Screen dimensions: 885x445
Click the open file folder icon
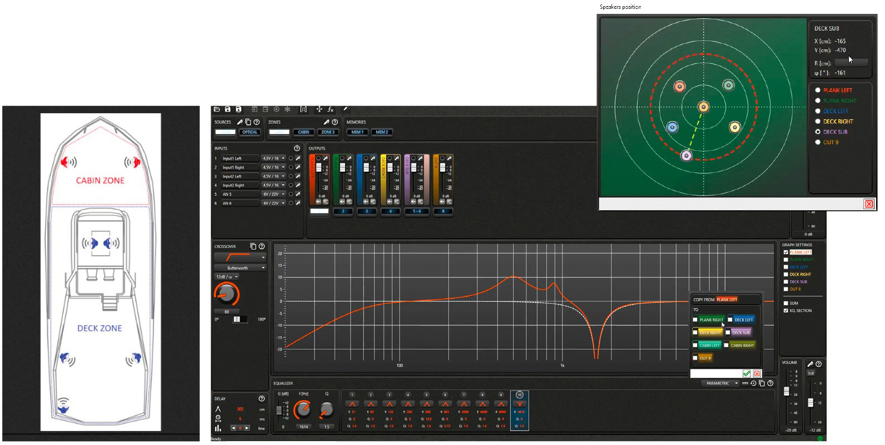click(x=217, y=109)
